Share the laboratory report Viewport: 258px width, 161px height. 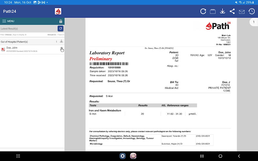point(232,11)
